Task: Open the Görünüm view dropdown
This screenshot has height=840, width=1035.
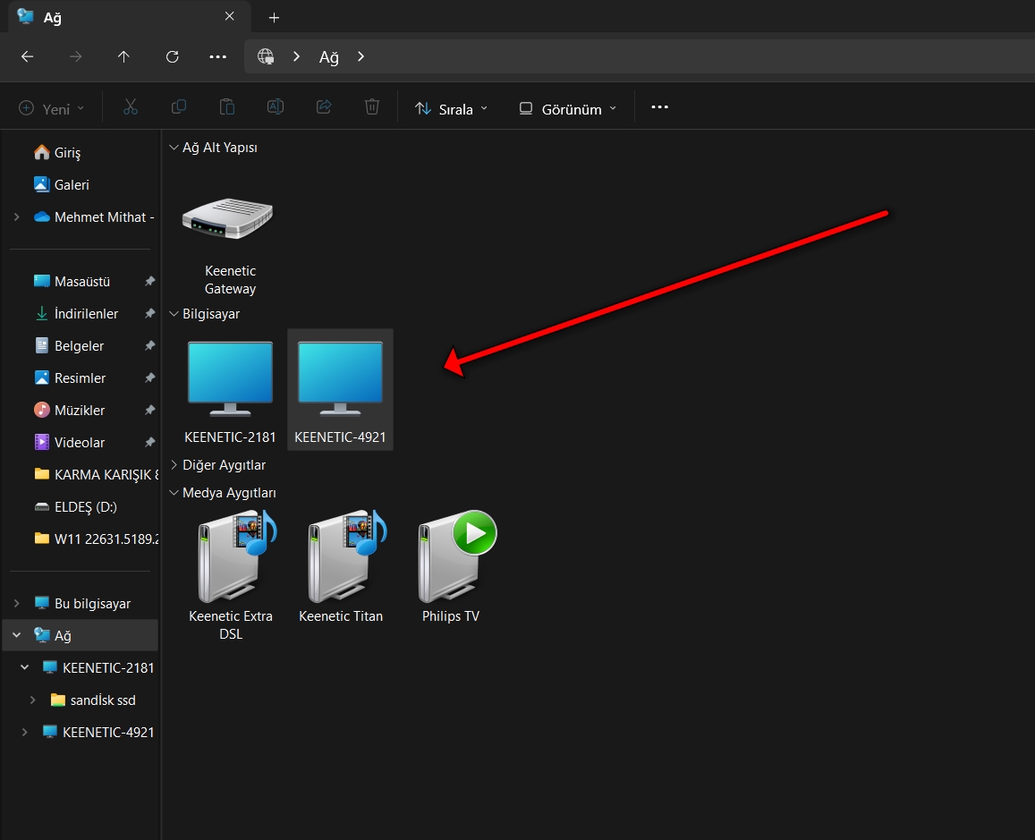Action: pyautogui.click(x=568, y=108)
